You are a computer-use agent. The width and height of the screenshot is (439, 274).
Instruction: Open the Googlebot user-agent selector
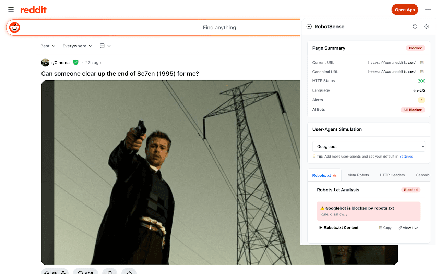(x=368, y=146)
